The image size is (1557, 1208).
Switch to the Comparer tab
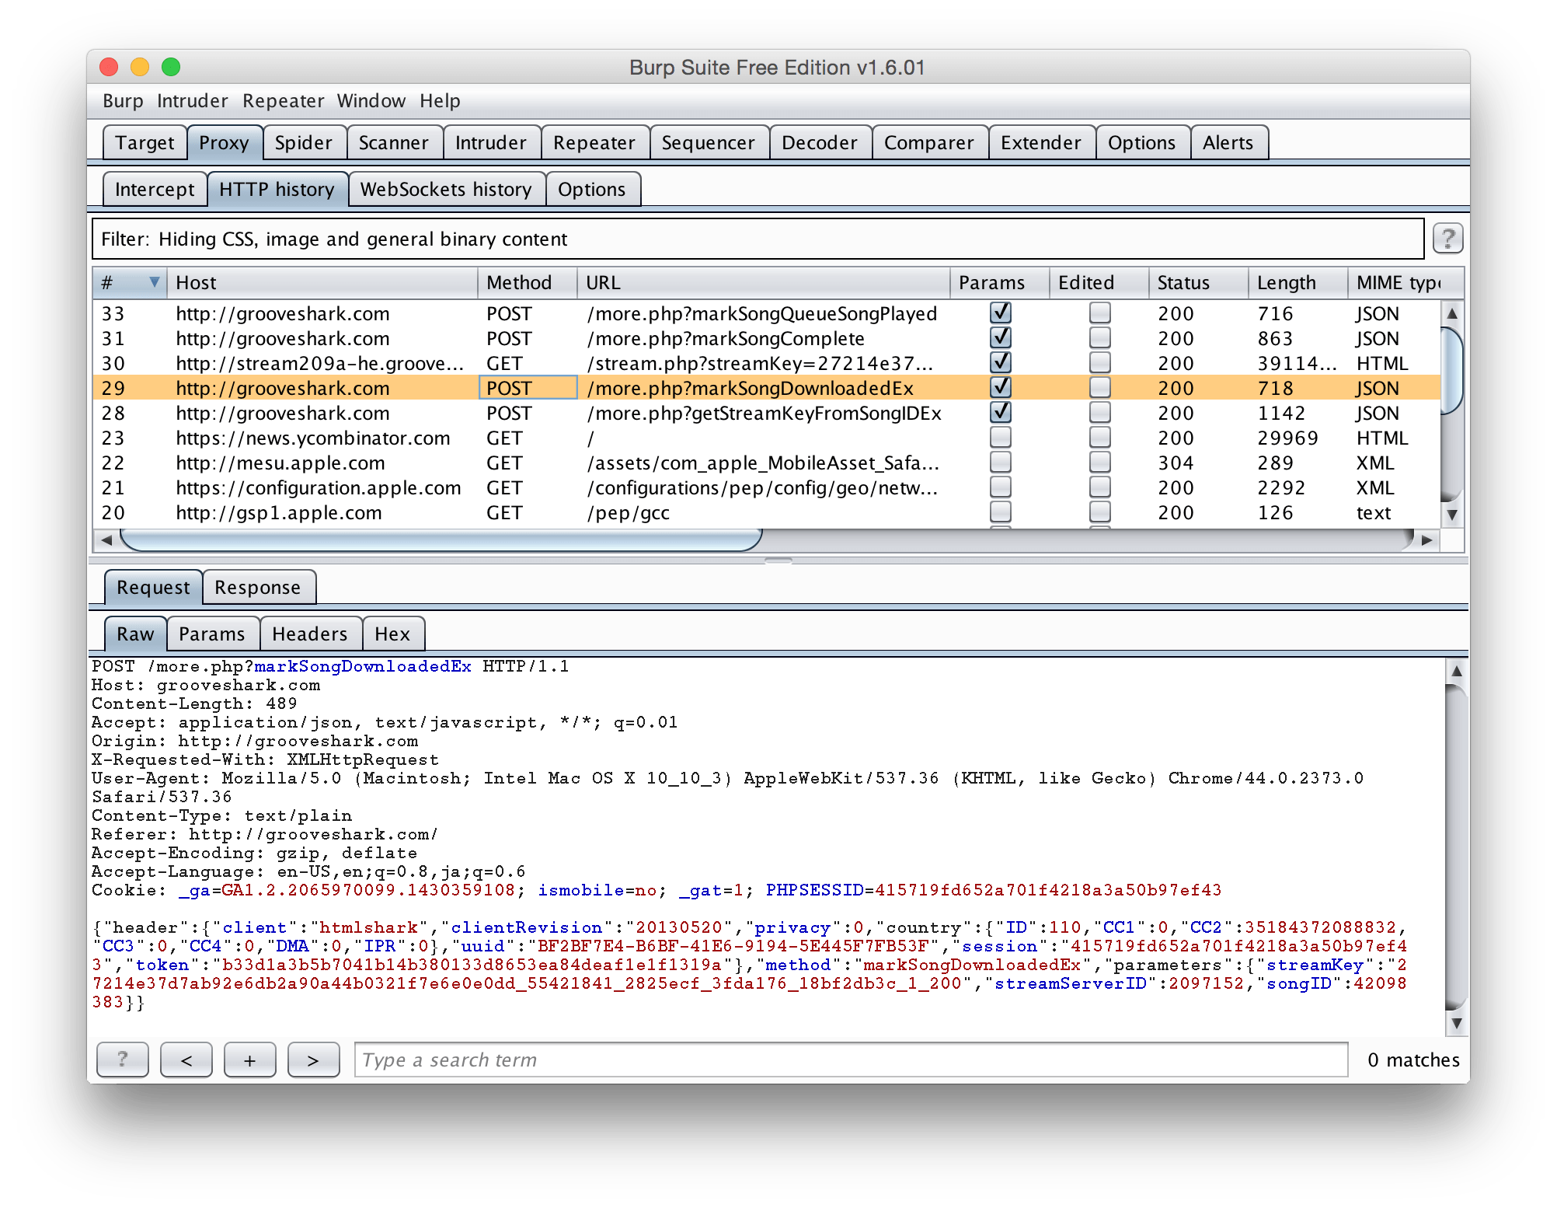[928, 143]
